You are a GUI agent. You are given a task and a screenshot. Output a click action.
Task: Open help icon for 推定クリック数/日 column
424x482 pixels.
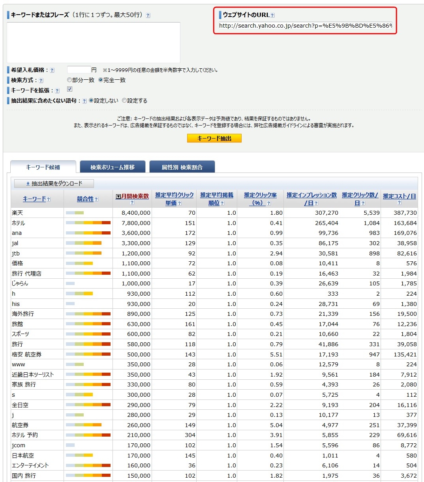coord(363,203)
